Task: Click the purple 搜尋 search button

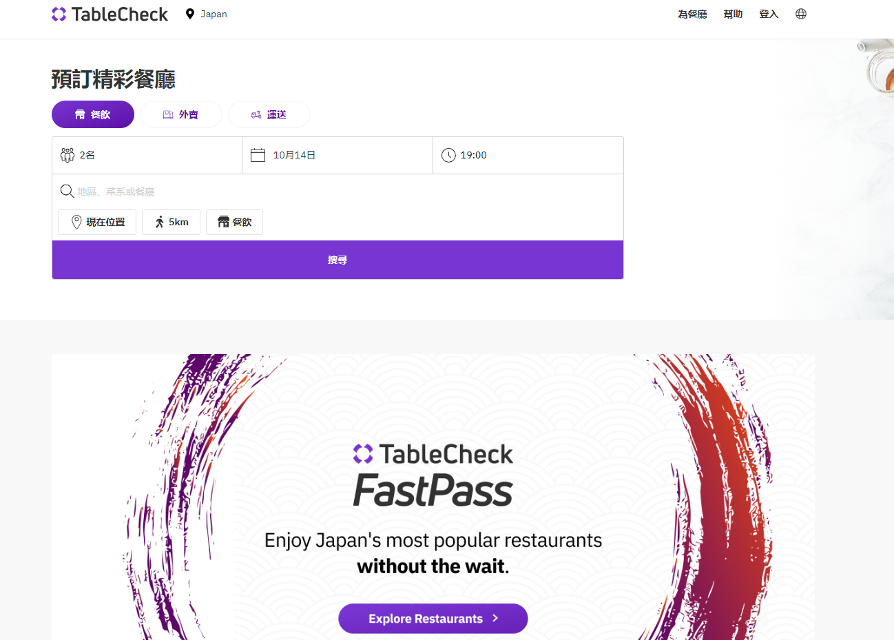Action: pos(337,260)
